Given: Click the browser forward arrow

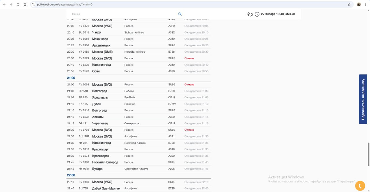Looking at the screenshot, I should [x=11, y=5].
